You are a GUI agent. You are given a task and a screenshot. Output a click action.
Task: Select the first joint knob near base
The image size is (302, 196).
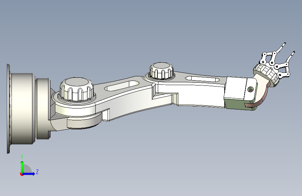point(77,89)
